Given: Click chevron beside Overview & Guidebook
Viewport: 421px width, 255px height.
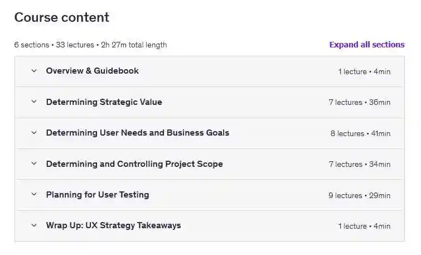Looking at the screenshot, I should [x=34, y=71].
